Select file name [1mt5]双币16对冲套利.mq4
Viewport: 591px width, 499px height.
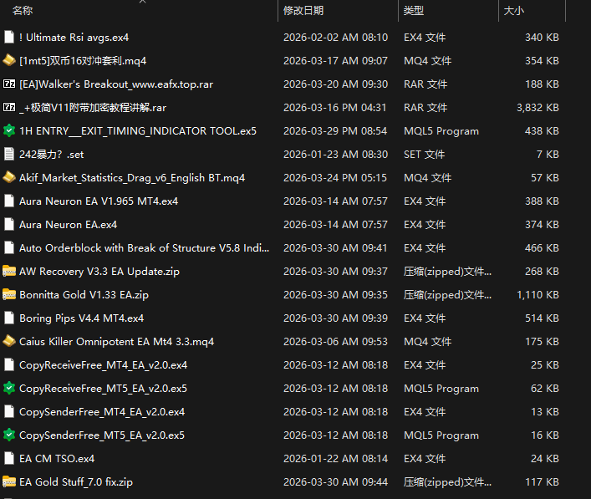coord(83,61)
